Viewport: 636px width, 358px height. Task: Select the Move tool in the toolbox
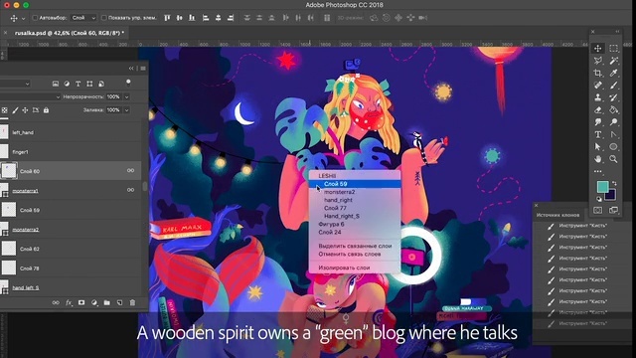click(598, 49)
